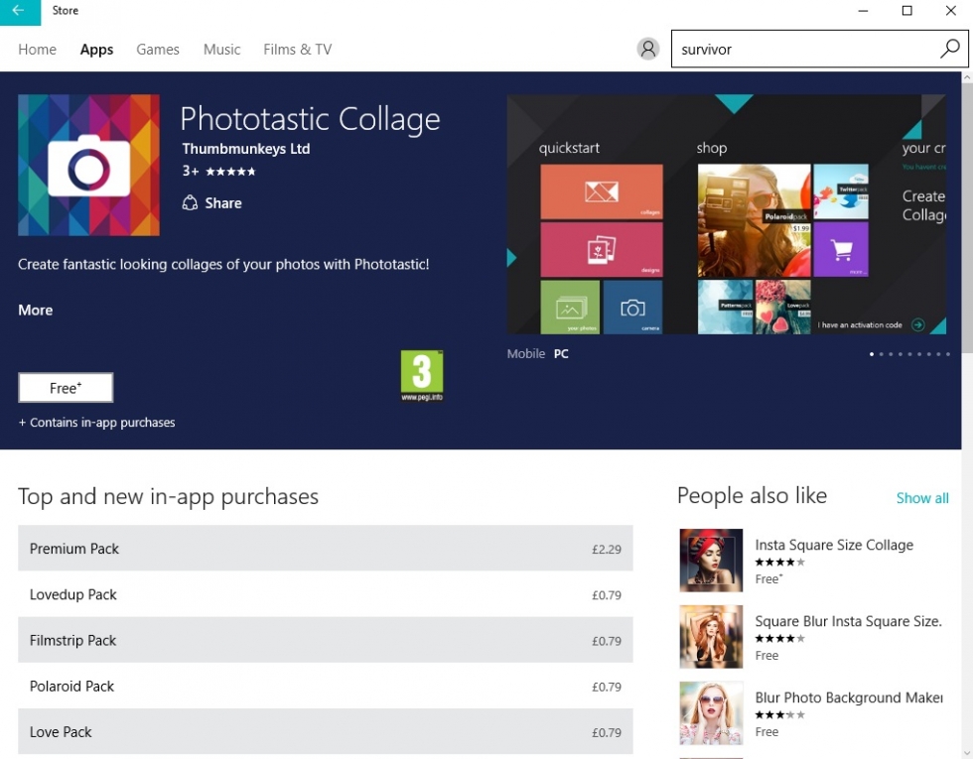This screenshot has width=973, height=759.
Task: Go to the Home tab
Action: click(x=38, y=49)
